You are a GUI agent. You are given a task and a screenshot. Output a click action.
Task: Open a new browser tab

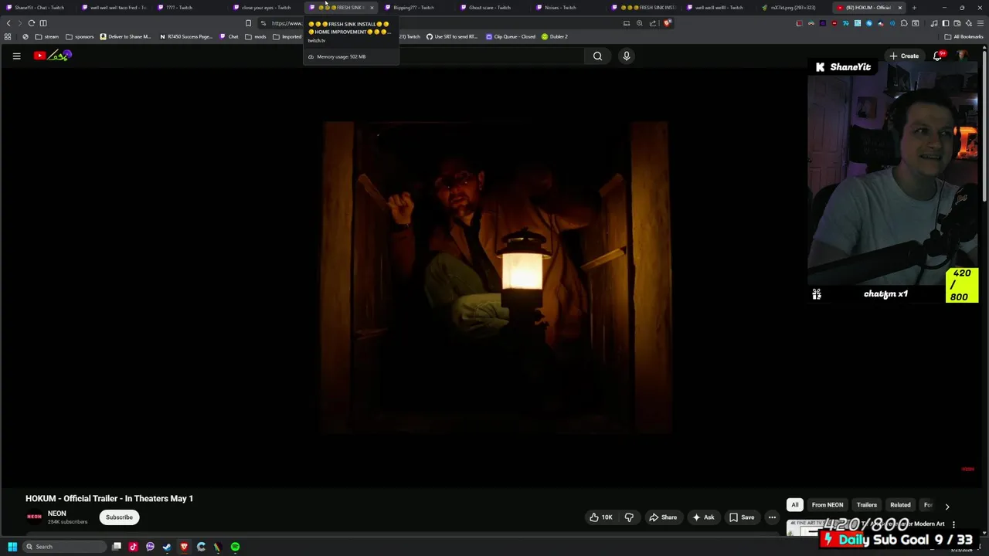click(x=914, y=8)
